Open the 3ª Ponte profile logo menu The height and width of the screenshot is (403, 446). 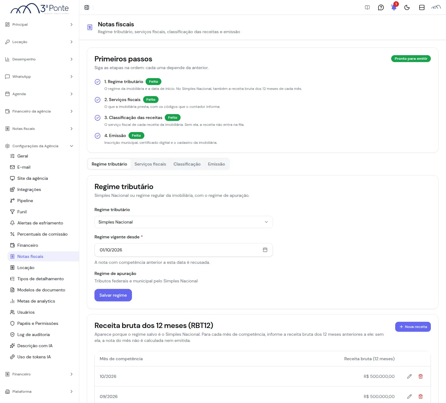[x=436, y=7]
